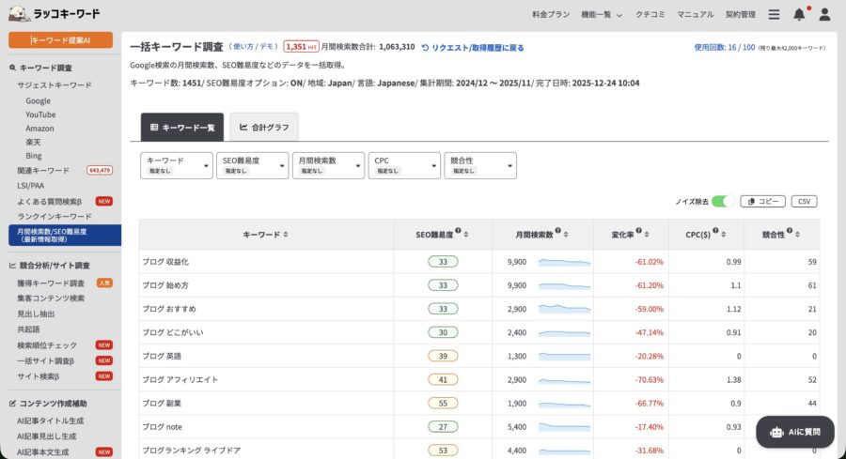
Task: Open 検索順位チェック in the sidebar
Action: (47, 345)
